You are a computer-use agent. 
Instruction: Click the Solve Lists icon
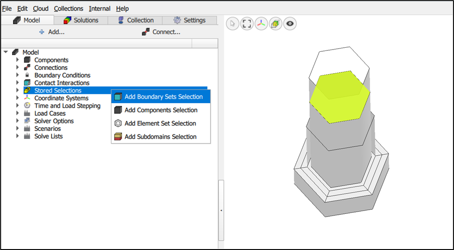click(x=27, y=136)
